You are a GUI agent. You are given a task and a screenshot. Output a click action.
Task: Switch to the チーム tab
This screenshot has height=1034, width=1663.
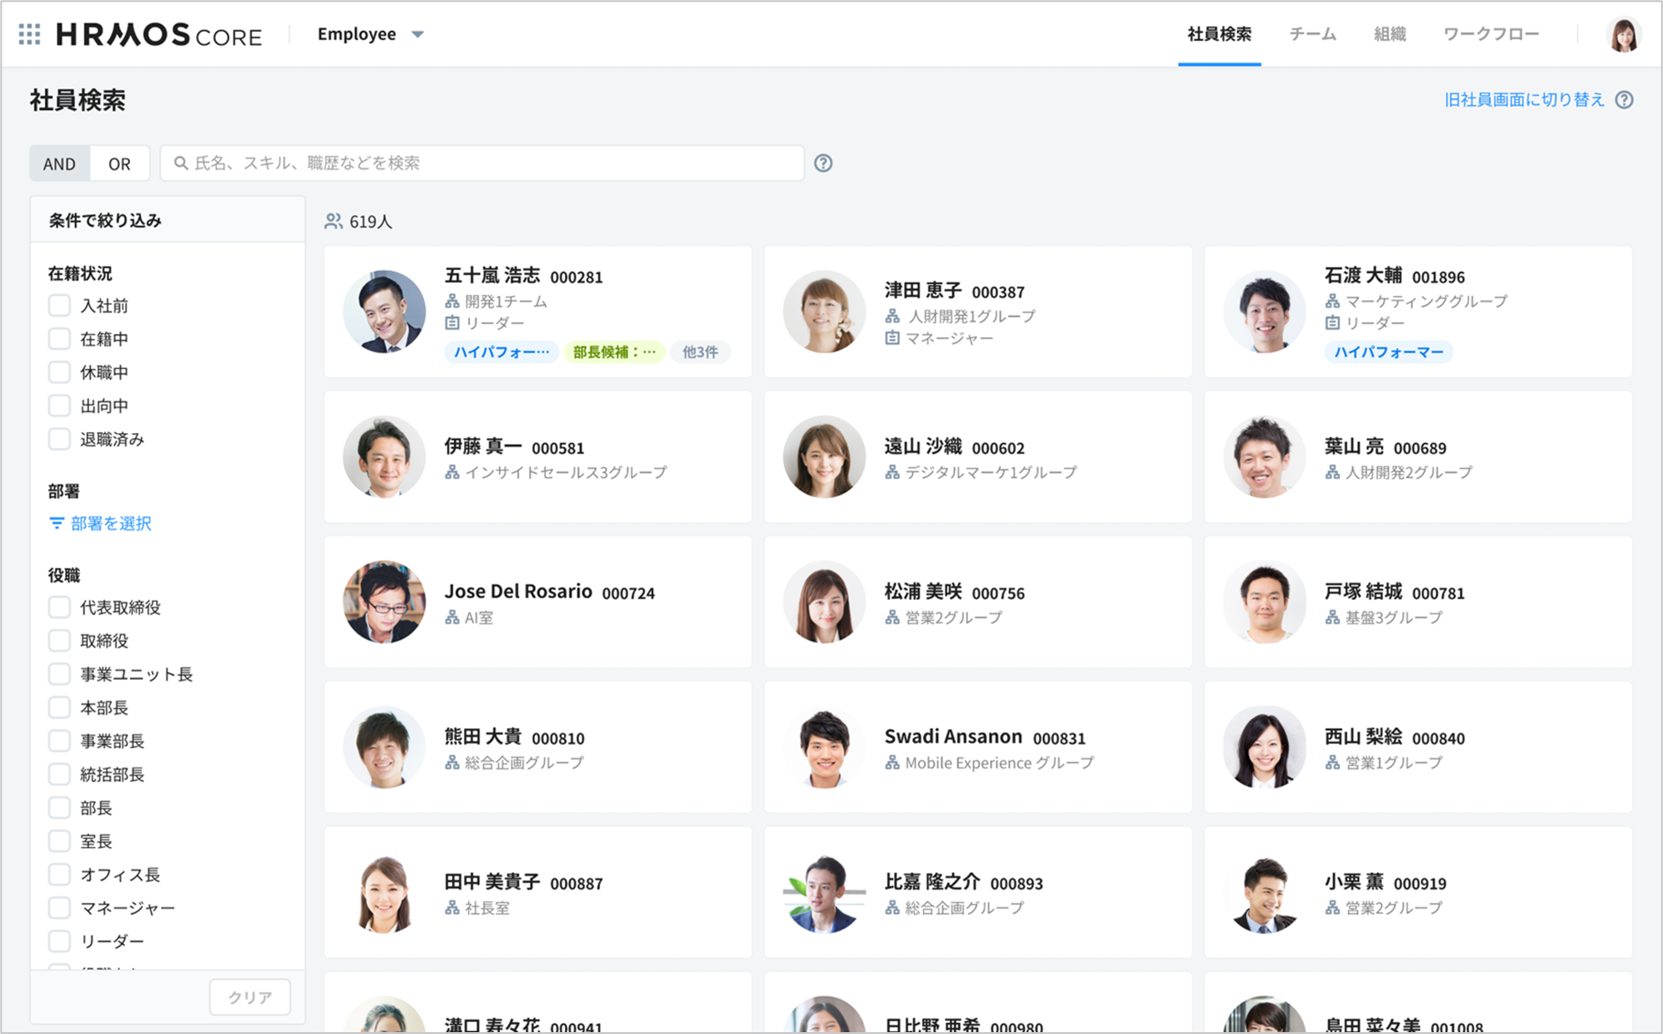click(1312, 35)
